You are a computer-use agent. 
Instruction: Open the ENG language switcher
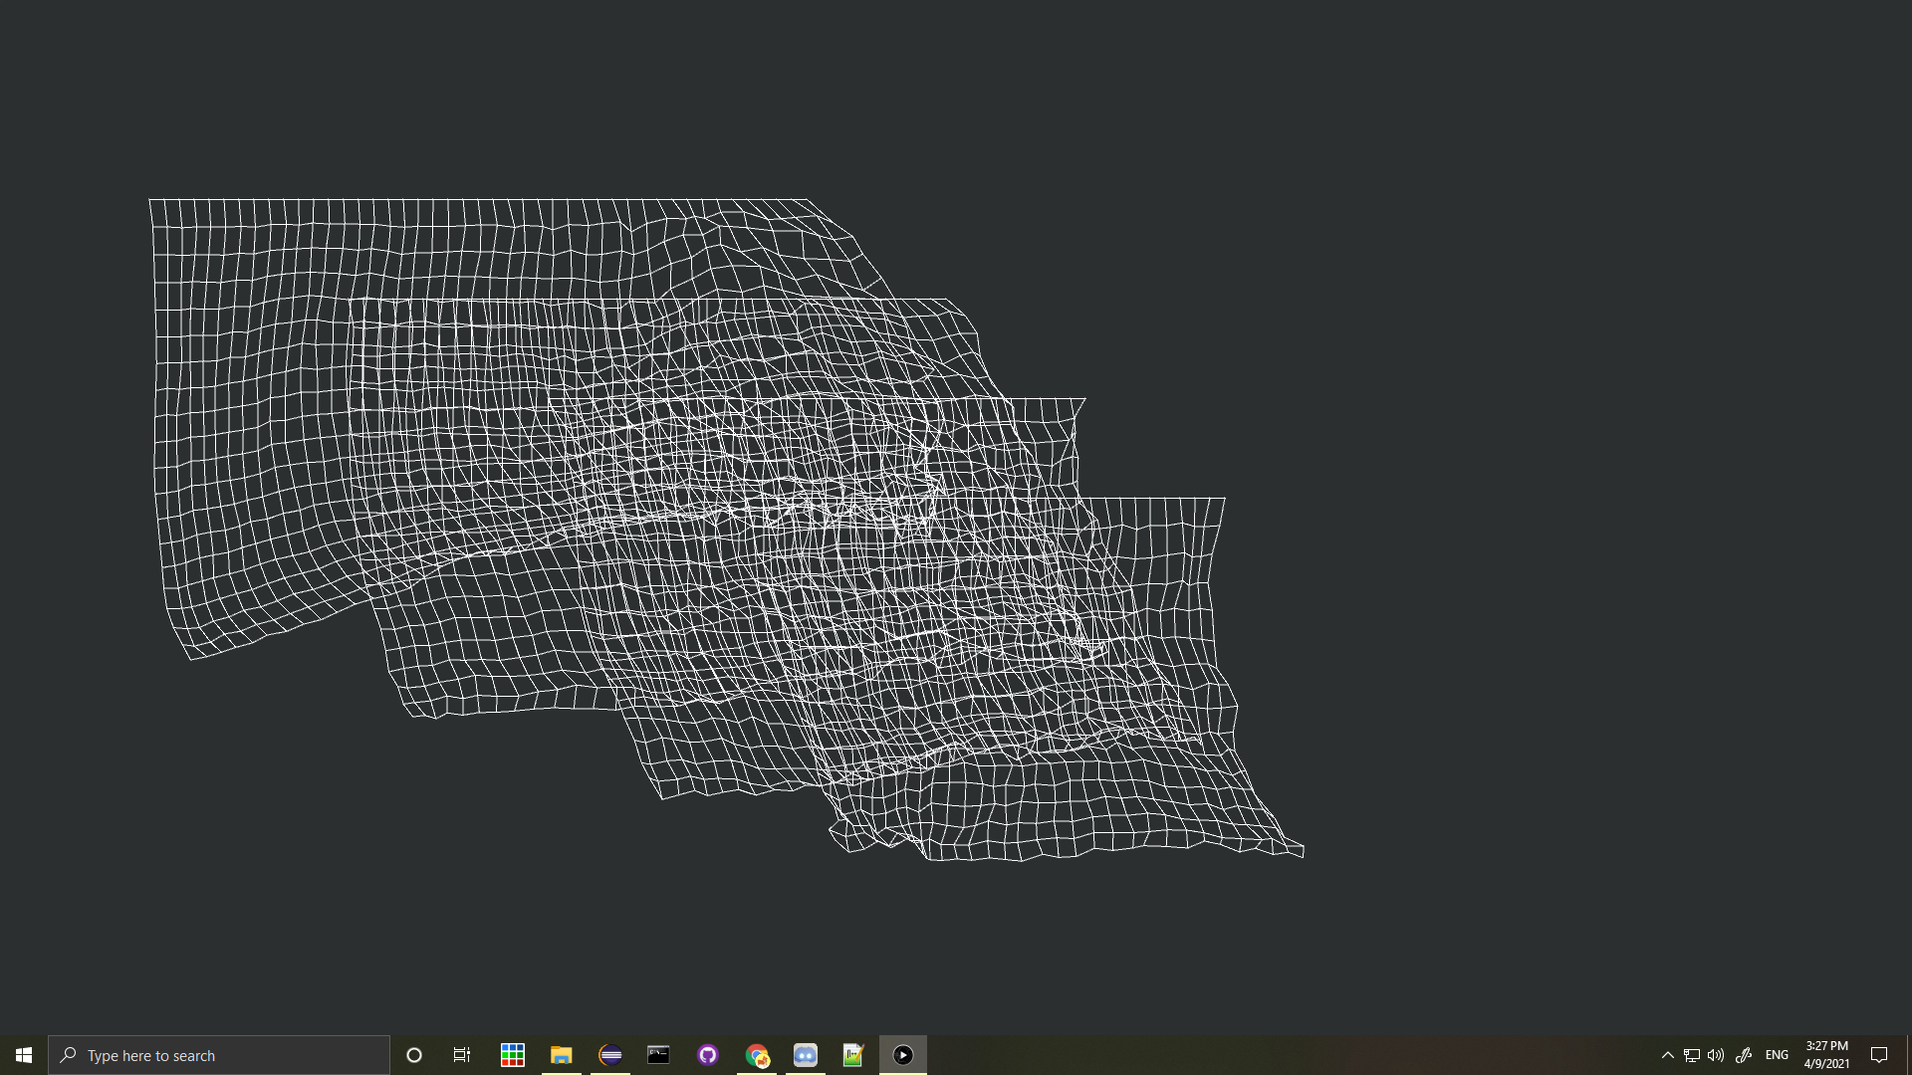(x=1777, y=1055)
